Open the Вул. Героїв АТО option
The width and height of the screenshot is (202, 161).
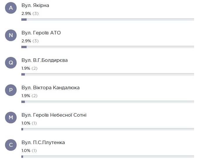tap(41, 33)
